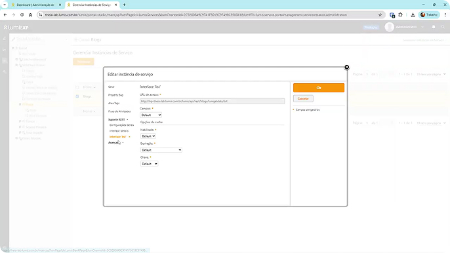Open the Habilitado dropdown
450x253 pixels.
148,136
